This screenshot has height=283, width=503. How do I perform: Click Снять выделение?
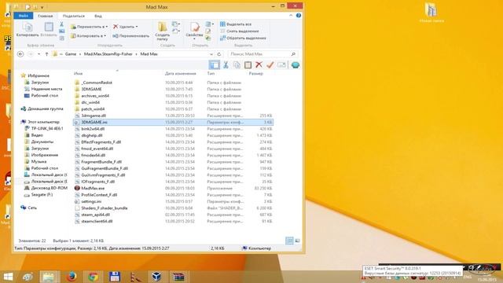coord(240,31)
